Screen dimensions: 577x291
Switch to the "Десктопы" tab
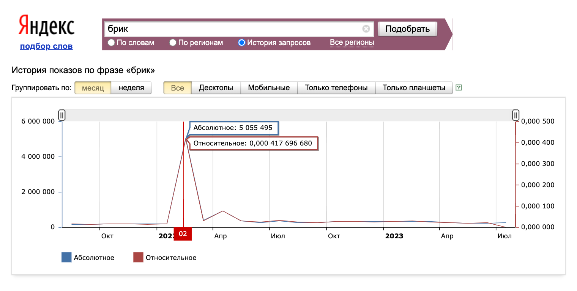(x=216, y=88)
